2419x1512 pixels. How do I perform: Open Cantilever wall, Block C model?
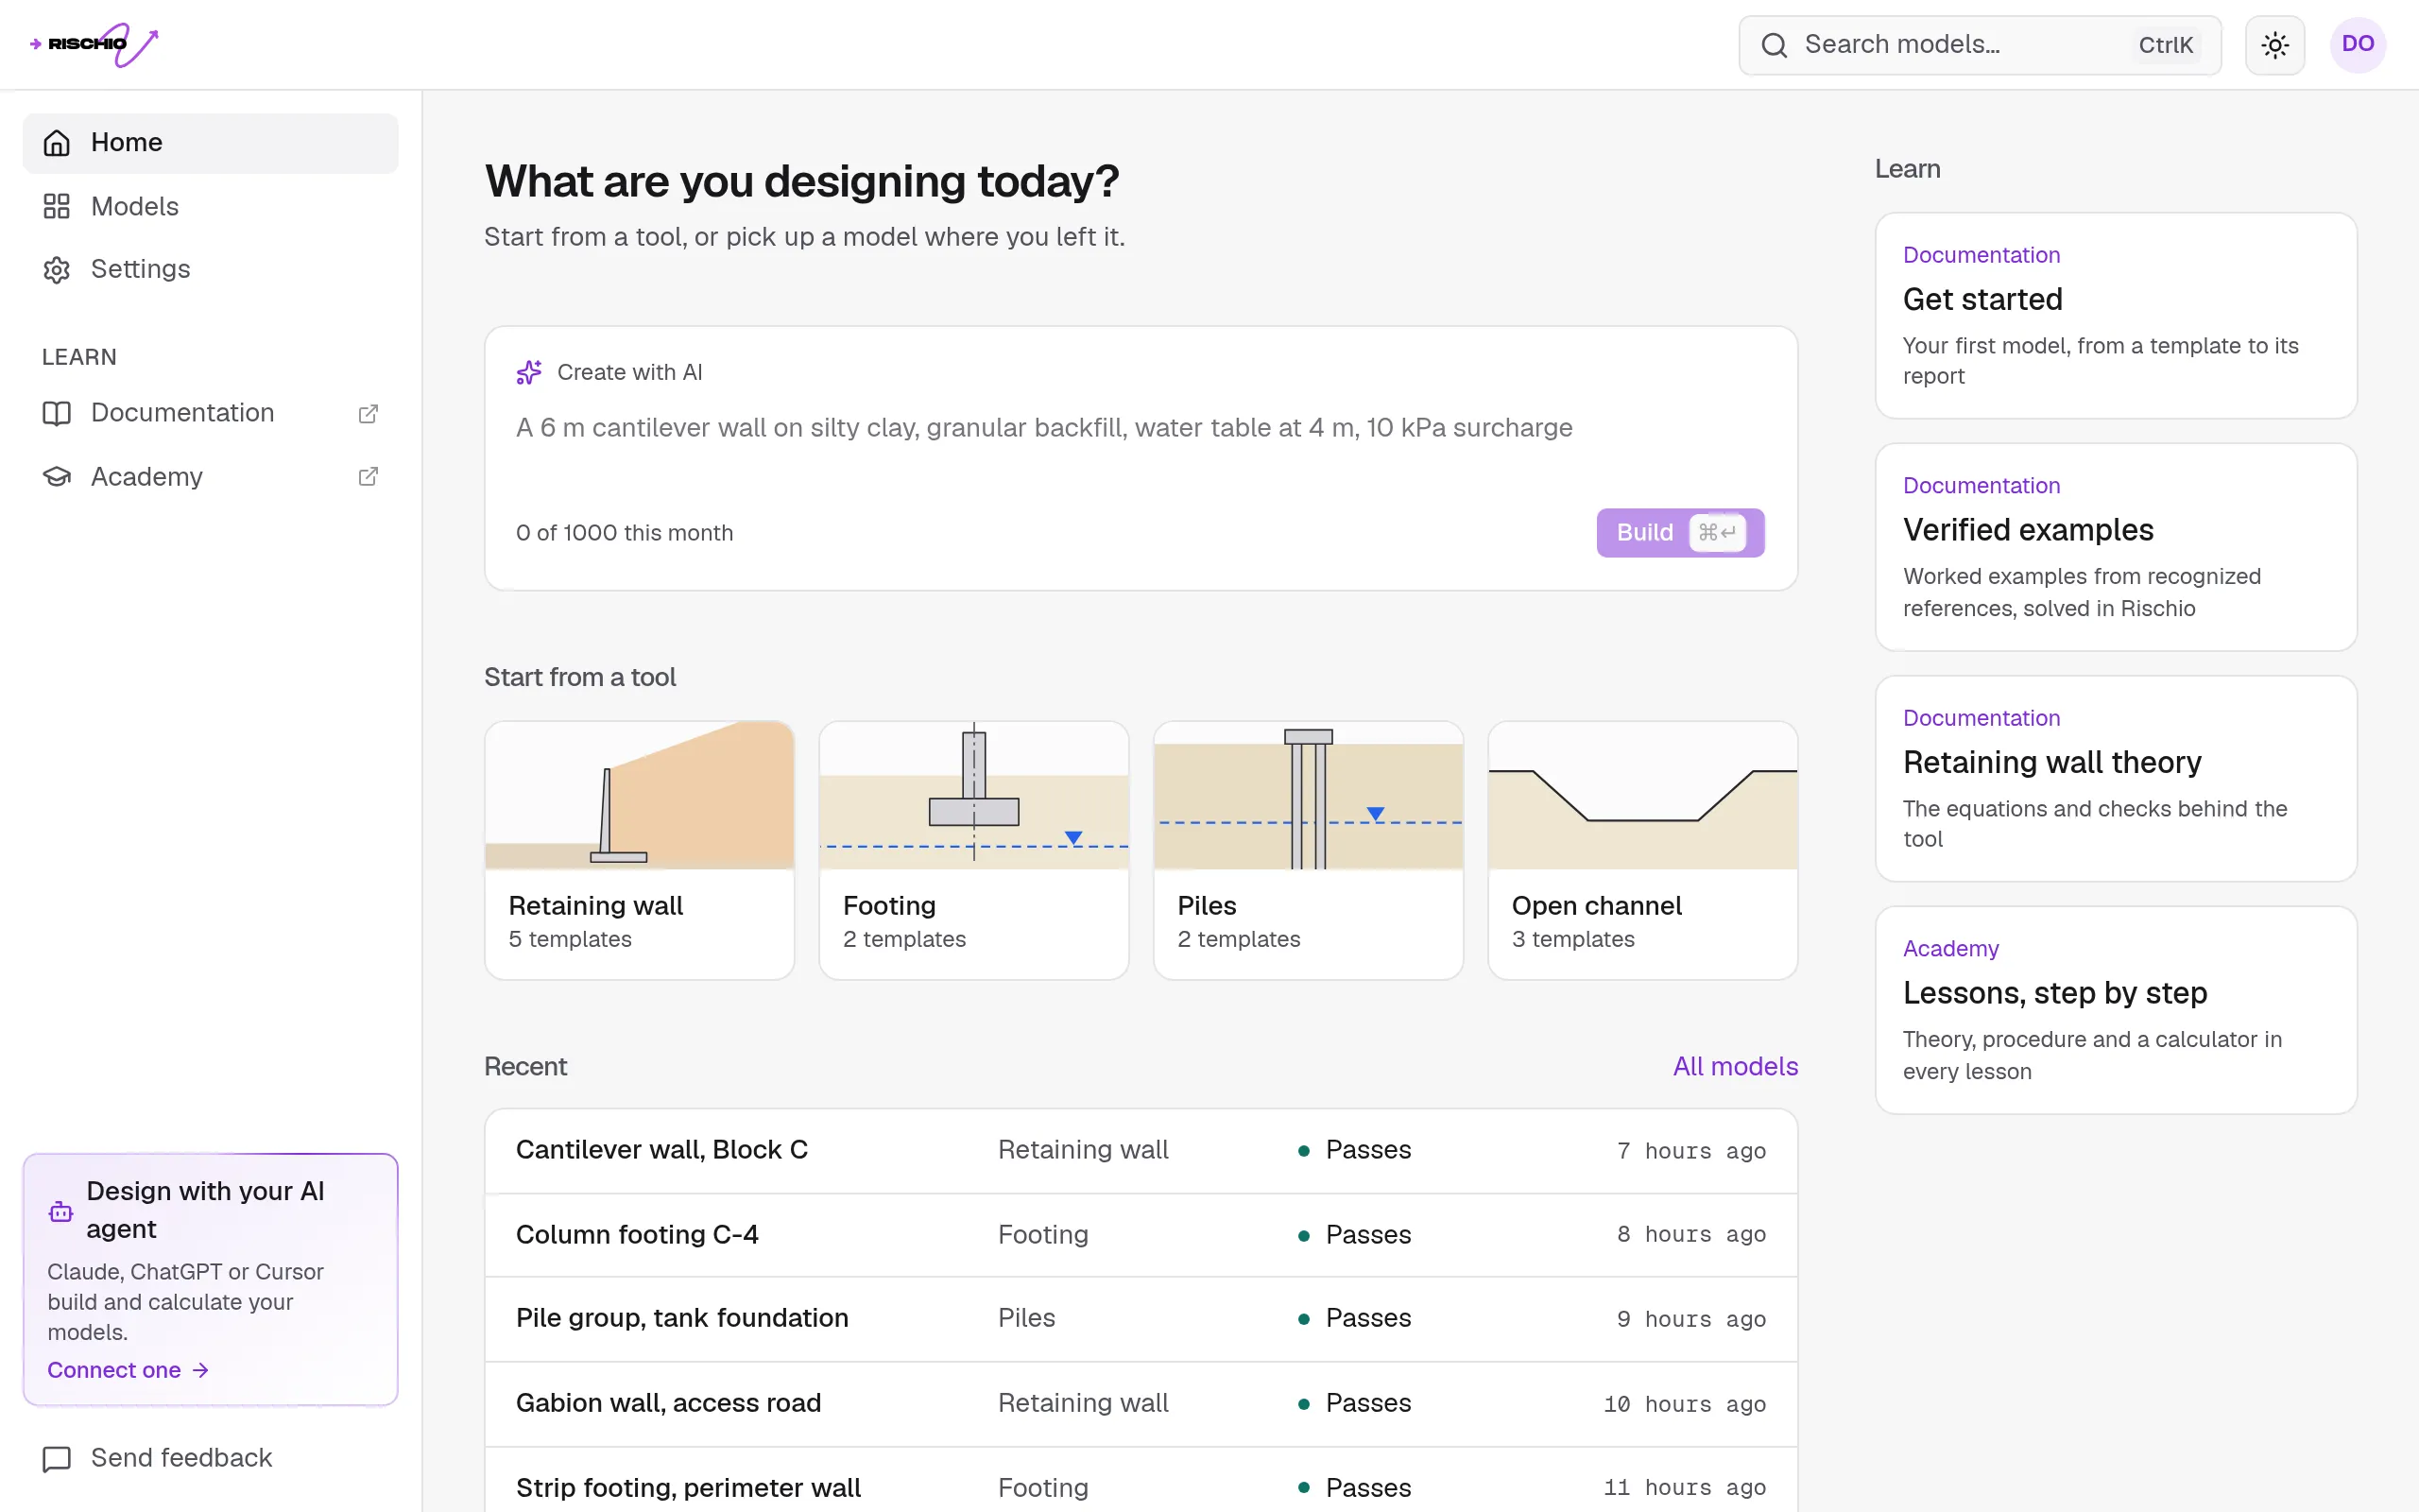point(1141,1150)
